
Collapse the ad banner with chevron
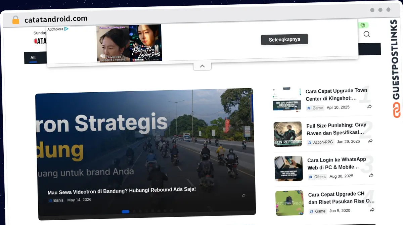(202, 66)
